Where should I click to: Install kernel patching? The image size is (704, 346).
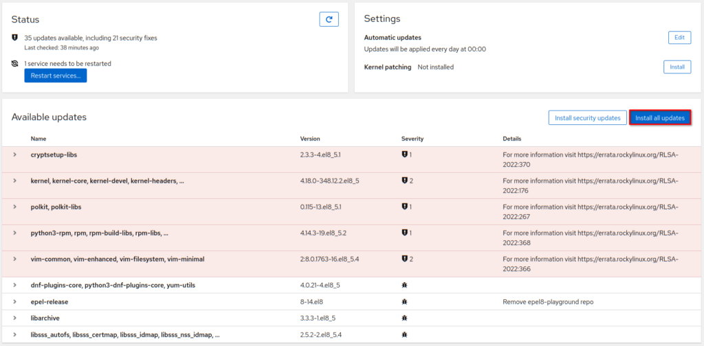676,67
